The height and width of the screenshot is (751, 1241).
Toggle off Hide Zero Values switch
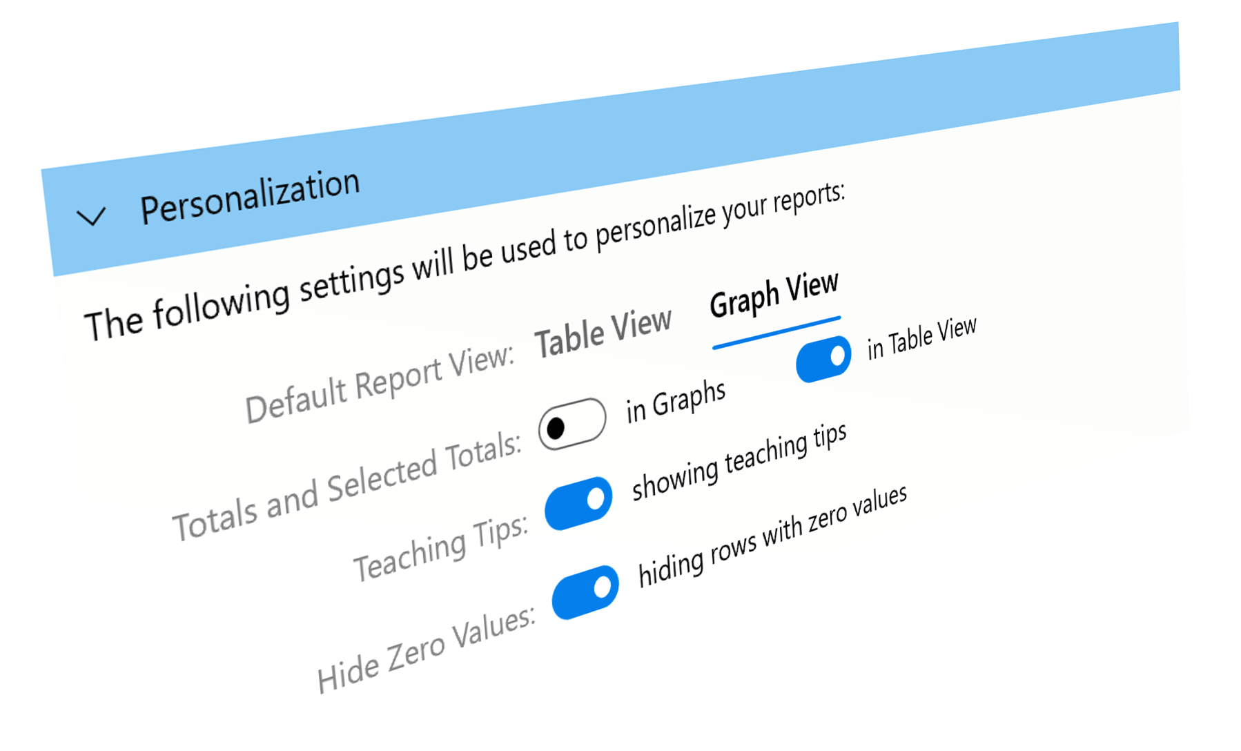point(585,592)
